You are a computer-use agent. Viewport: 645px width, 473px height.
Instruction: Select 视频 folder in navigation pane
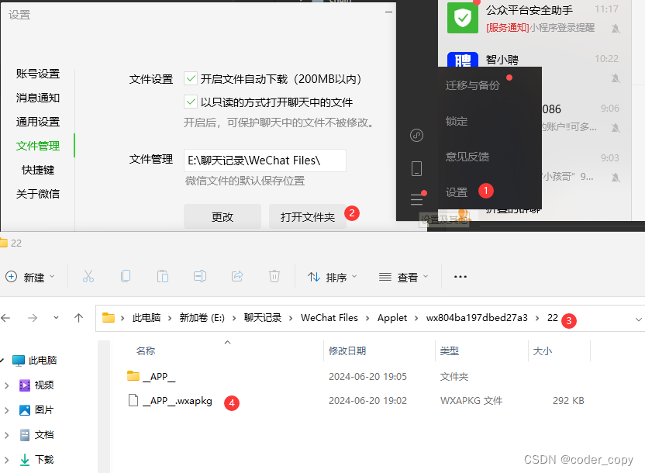click(36, 385)
